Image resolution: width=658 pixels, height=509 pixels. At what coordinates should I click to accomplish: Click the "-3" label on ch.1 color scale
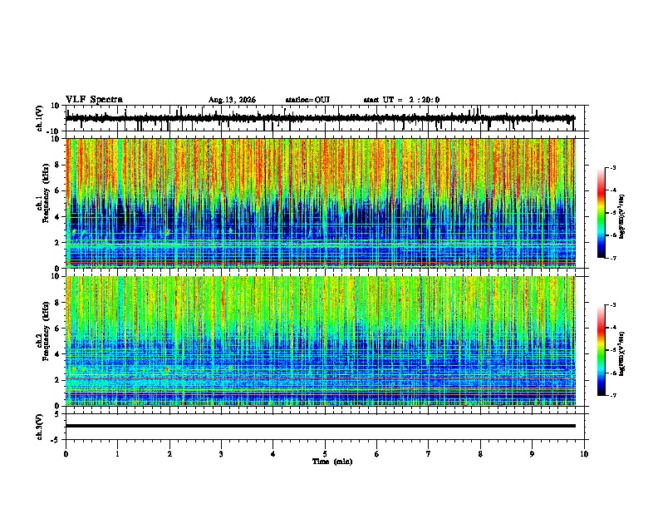tap(612, 167)
